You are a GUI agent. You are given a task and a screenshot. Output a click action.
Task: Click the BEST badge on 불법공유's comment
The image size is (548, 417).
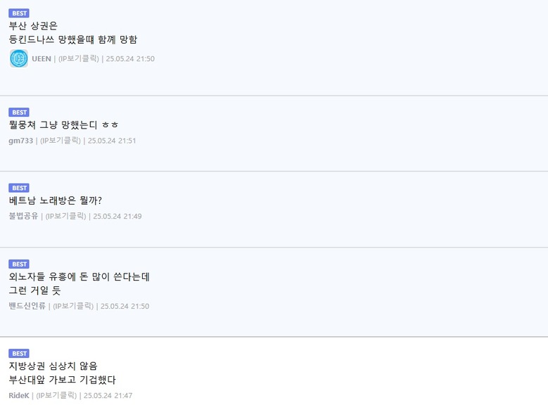[x=19, y=188]
